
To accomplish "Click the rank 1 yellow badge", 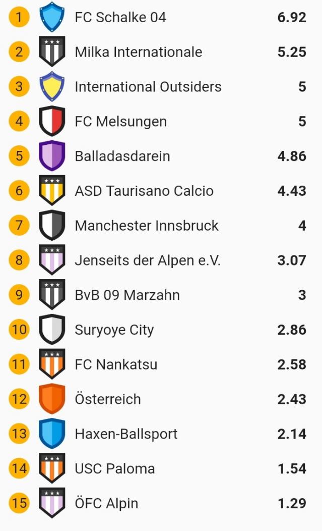I will [x=19, y=17].
